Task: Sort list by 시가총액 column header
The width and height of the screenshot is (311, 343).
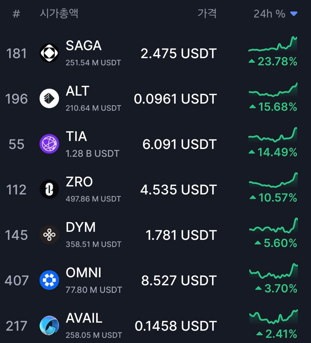Action: pyautogui.click(x=59, y=13)
